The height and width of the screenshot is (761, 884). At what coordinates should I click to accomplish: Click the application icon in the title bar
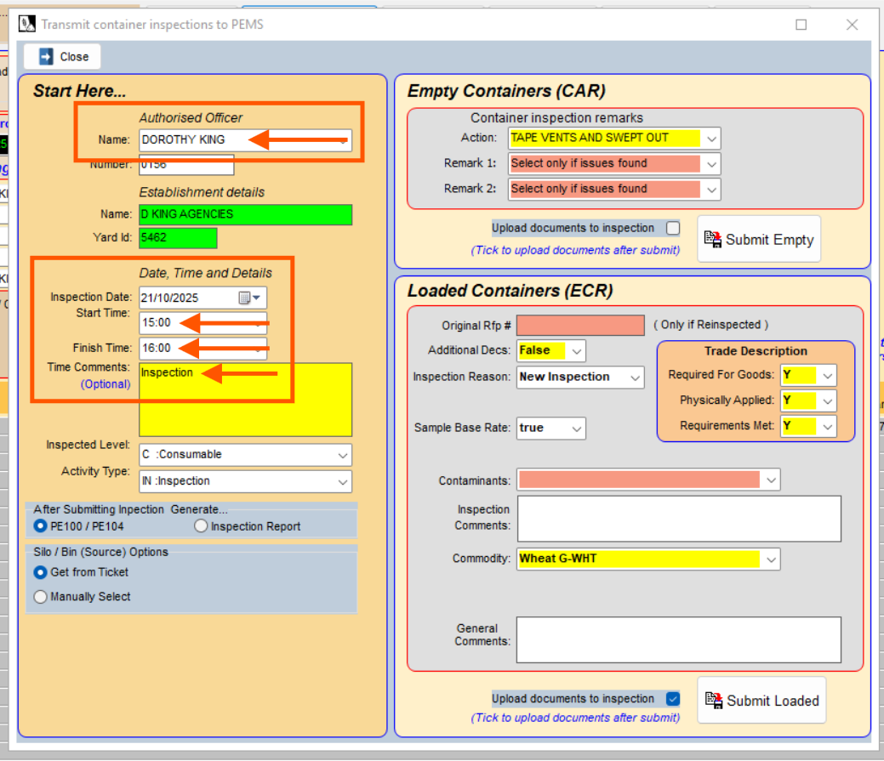click(26, 25)
